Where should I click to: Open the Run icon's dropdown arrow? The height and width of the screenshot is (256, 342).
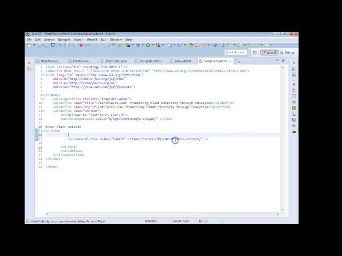(x=153, y=45)
